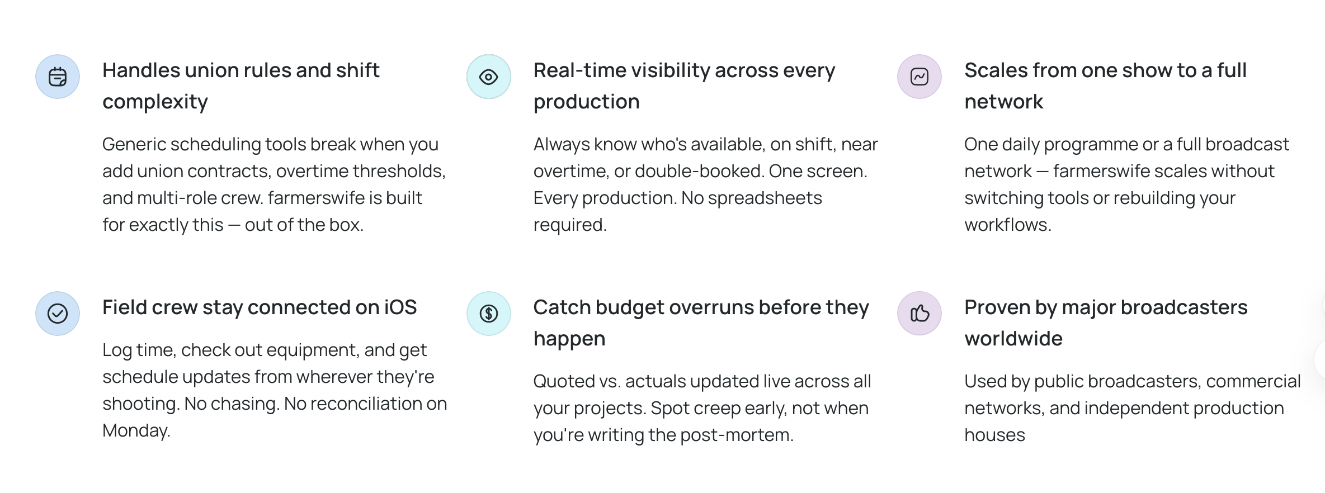Click the chart icon beside Scales heading
This screenshot has height=493, width=1325.
[x=920, y=77]
